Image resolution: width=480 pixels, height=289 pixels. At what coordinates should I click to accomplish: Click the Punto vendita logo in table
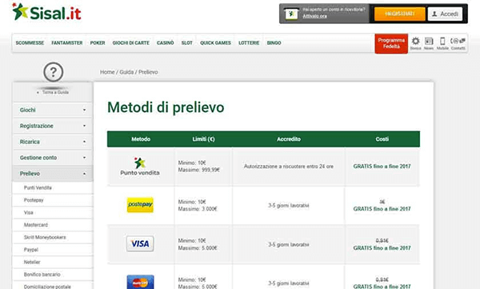(140, 167)
